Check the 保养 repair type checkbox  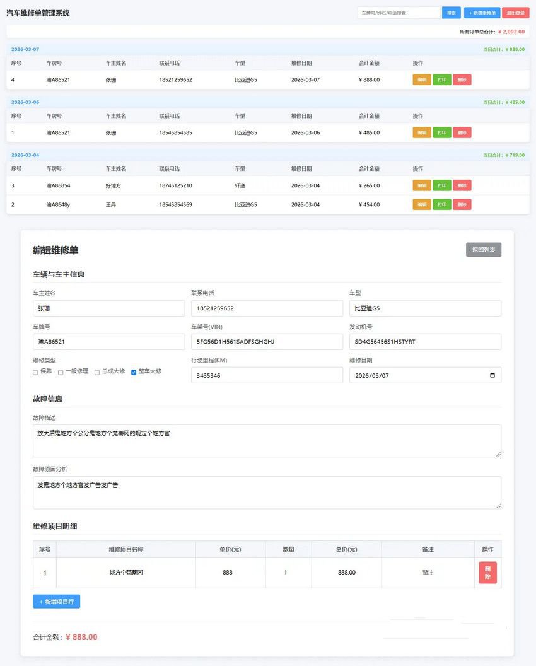pos(35,371)
